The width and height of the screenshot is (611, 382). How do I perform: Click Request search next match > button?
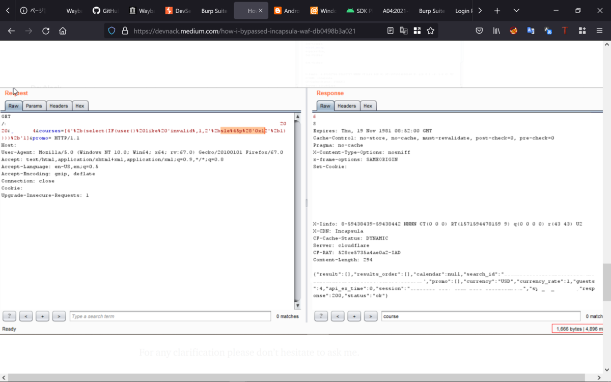click(59, 316)
